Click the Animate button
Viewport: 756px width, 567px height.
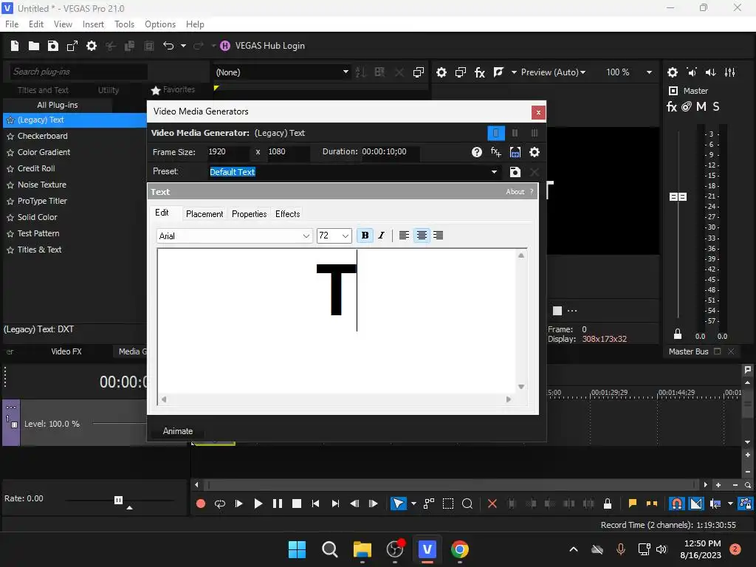[x=178, y=431]
